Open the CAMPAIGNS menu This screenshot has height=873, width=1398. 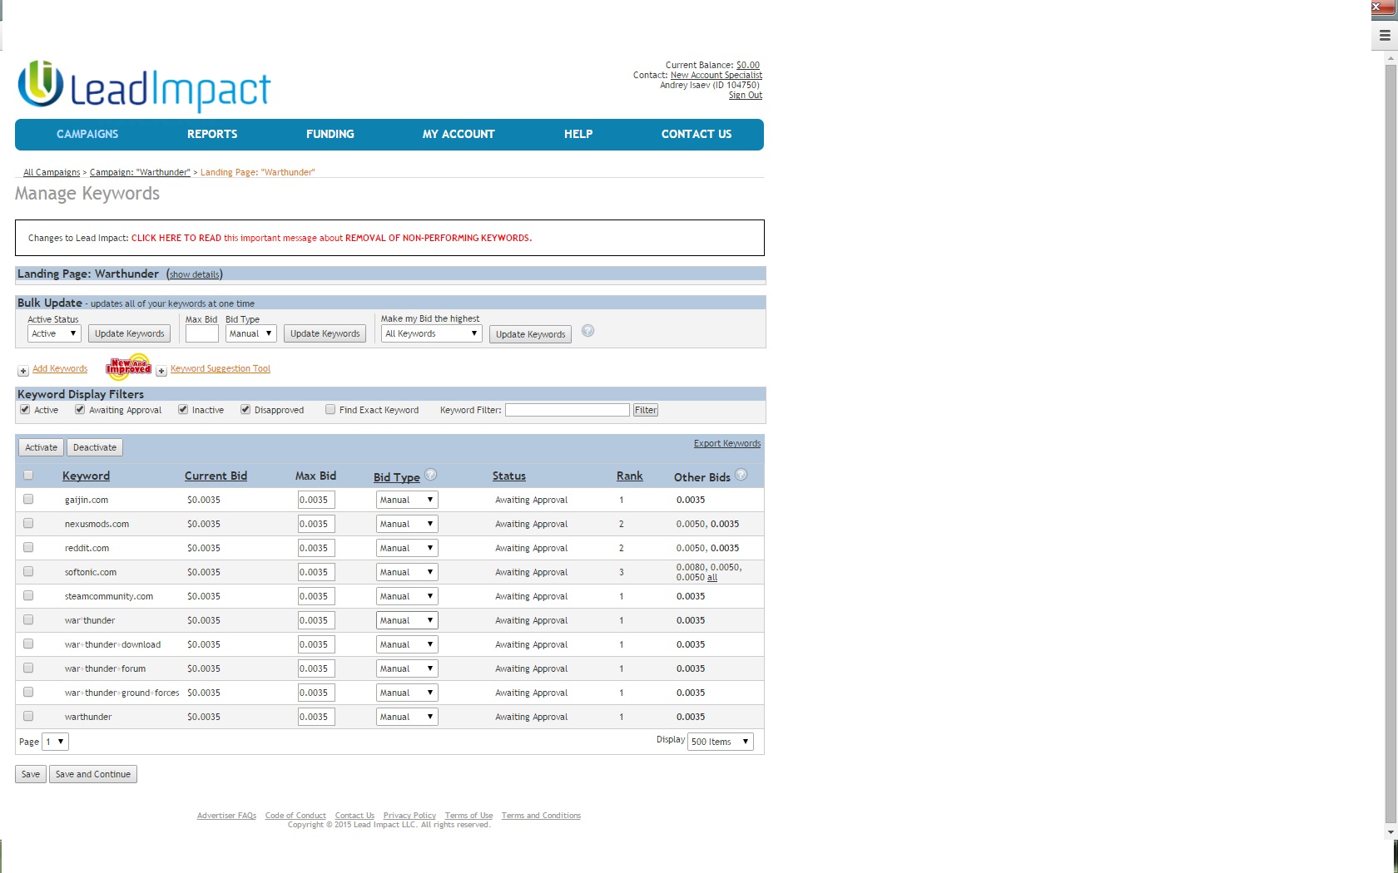tap(87, 134)
